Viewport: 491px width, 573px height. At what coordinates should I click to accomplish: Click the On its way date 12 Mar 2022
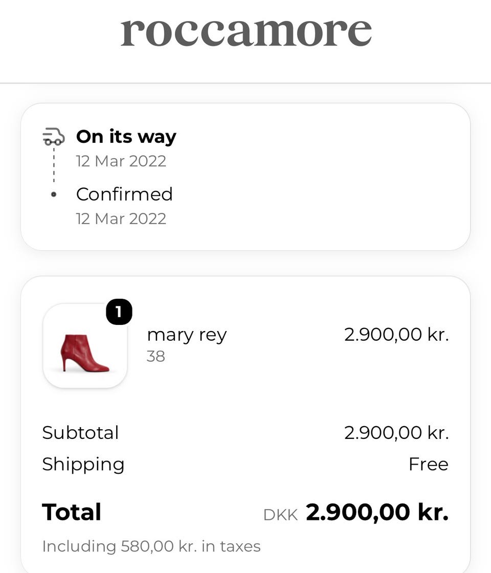[x=121, y=161]
